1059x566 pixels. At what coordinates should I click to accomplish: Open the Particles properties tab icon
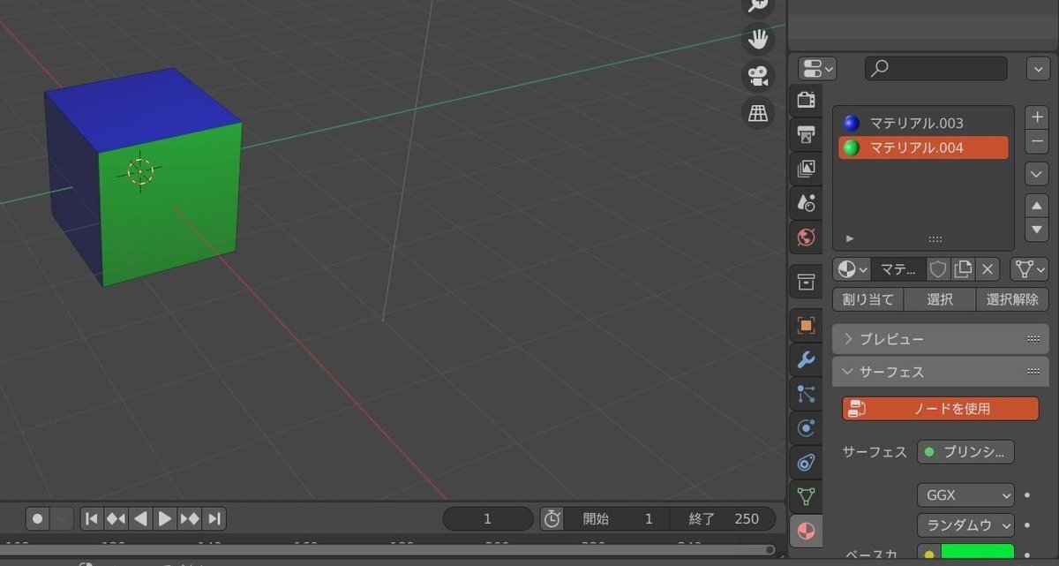tap(805, 394)
